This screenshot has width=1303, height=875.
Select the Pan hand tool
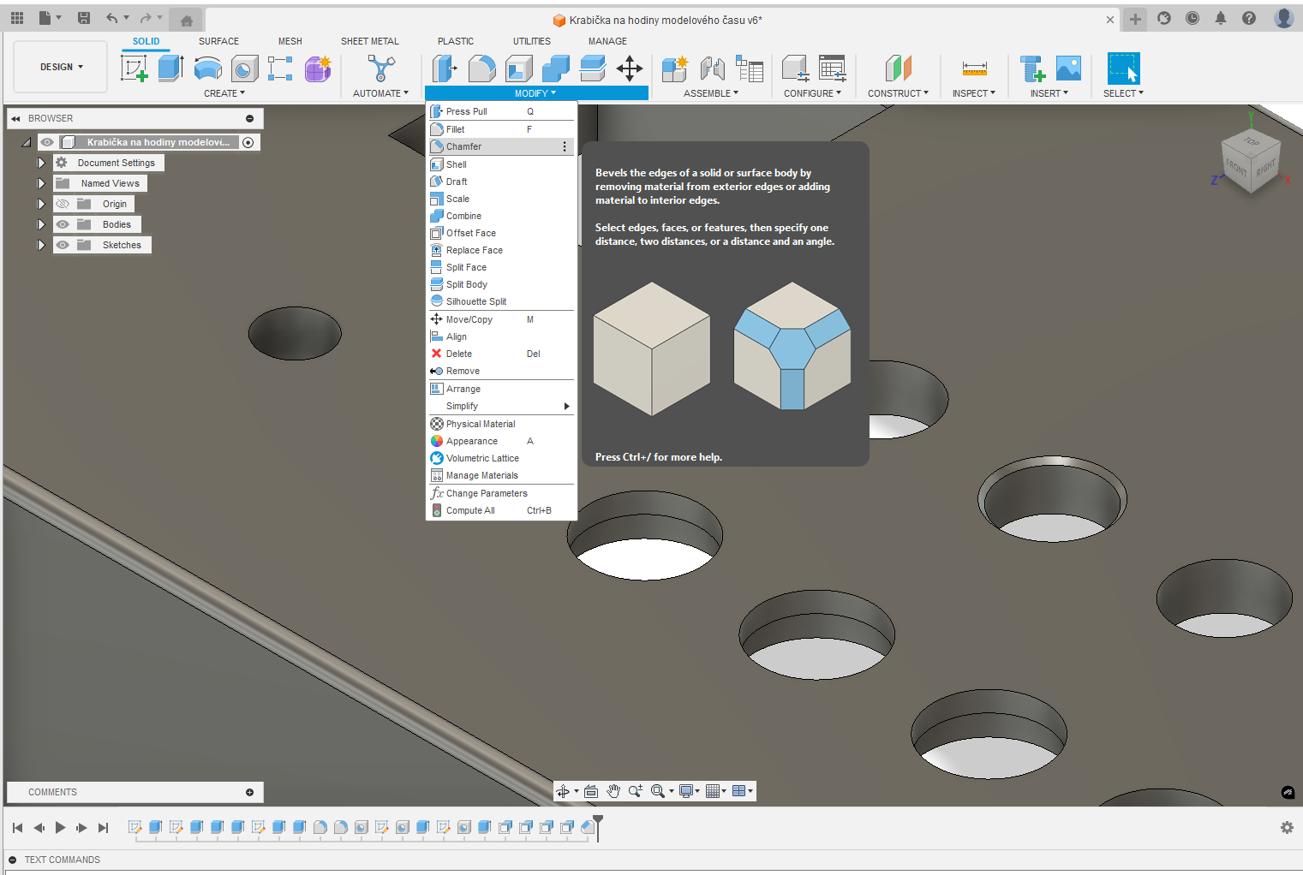coord(613,791)
